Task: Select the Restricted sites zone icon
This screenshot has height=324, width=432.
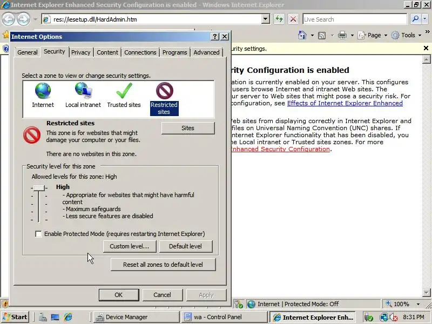Action: point(165,91)
